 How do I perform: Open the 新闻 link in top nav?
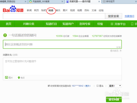click(29, 10)
